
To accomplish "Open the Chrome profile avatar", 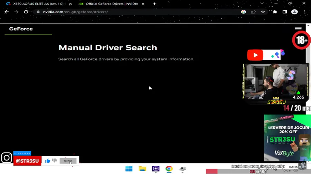I will 294,12.
